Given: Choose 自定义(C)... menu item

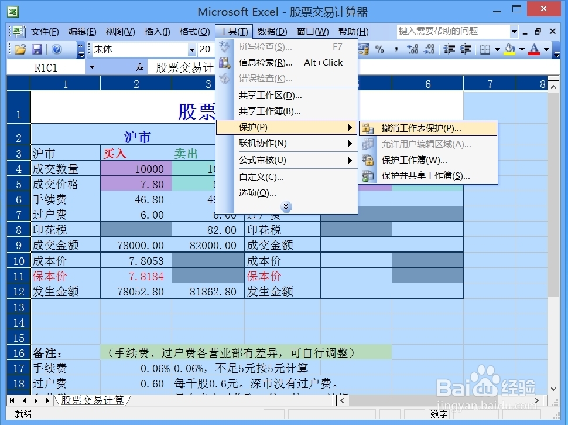Looking at the screenshot, I should point(287,177).
